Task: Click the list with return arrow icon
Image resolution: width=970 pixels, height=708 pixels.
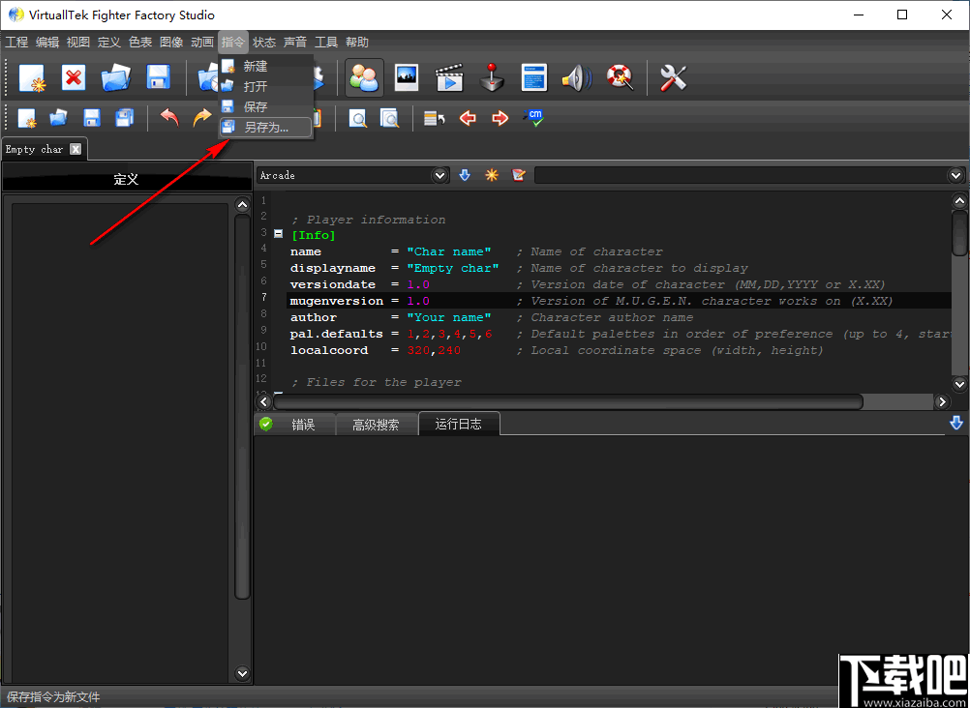Action: coord(435,118)
